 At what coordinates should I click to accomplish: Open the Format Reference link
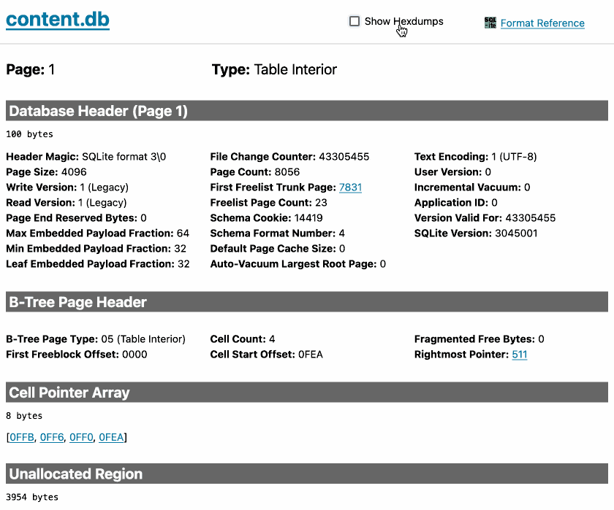point(542,23)
